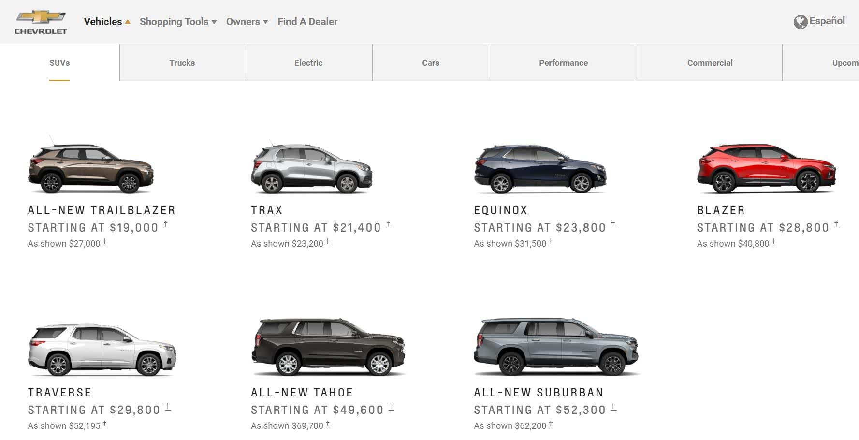Open the Commercial vehicles tab
Image resolution: width=859 pixels, height=440 pixels.
(x=710, y=63)
